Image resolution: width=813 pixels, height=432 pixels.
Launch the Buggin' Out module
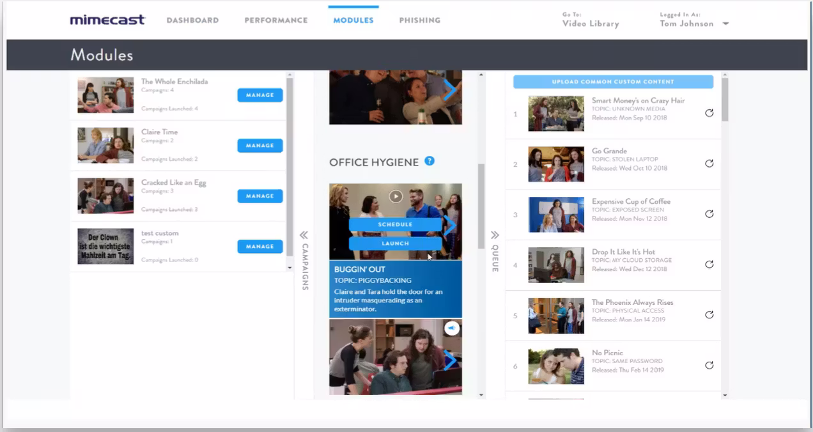click(x=394, y=243)
